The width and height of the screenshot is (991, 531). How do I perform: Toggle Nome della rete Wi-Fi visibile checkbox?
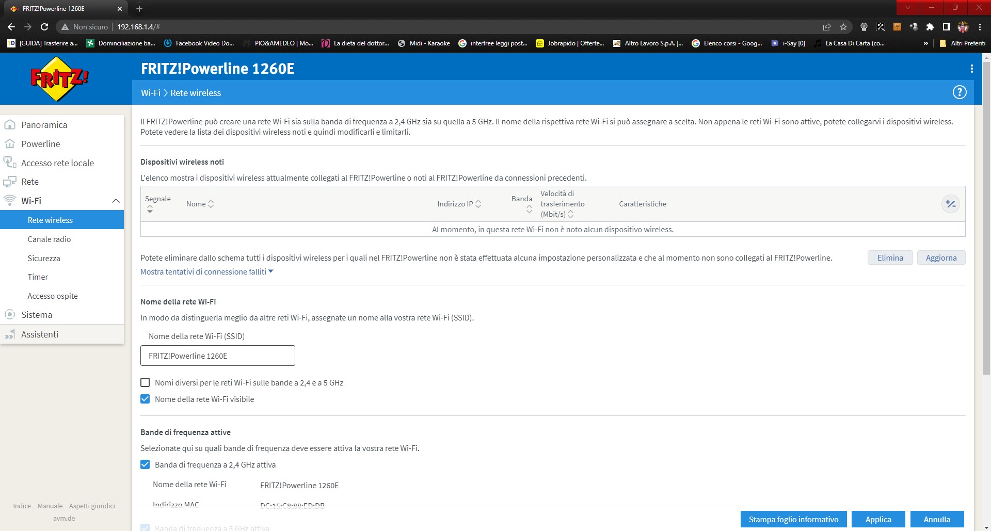tap(145, 399)
